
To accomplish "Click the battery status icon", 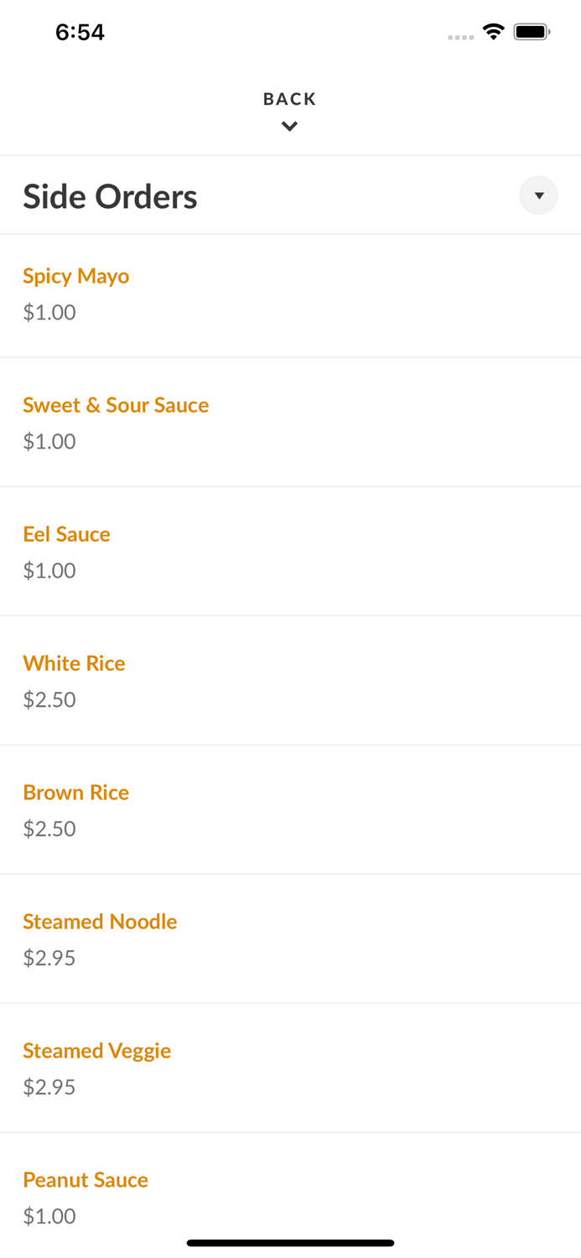I will click(x=532, y=32).
